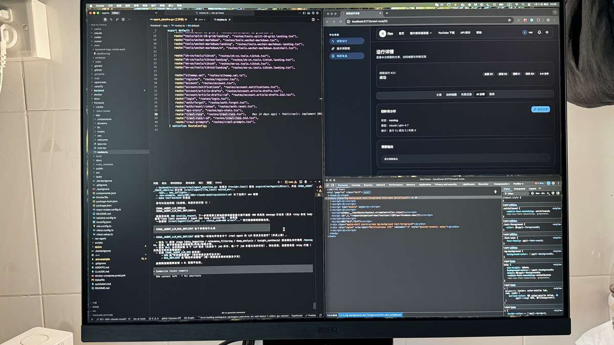The image size is (614, 345).
Task: Open quickstart.md in Explorer tree
Action: pos(103,284)
